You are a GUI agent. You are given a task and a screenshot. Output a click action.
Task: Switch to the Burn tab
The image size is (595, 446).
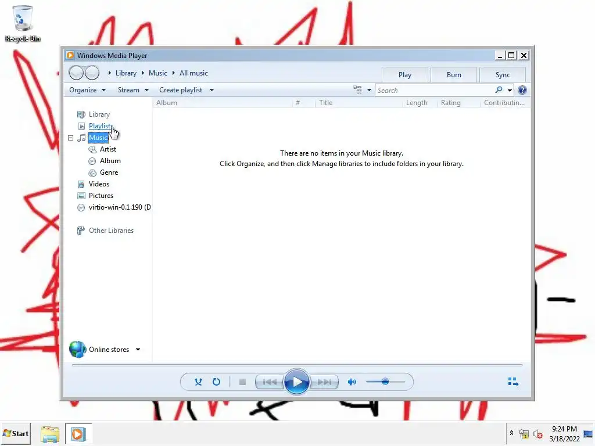point(454,75)
